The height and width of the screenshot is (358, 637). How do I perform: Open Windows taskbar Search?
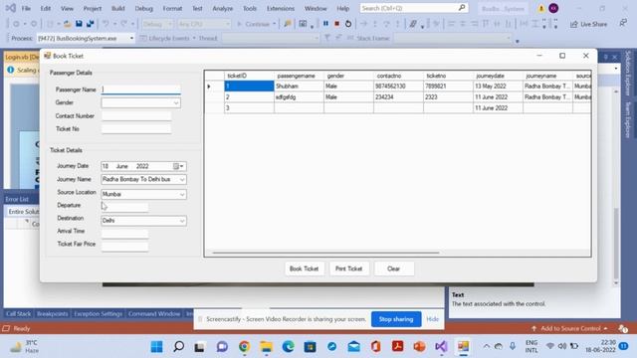pyautogui.click(x=178, y=346)
